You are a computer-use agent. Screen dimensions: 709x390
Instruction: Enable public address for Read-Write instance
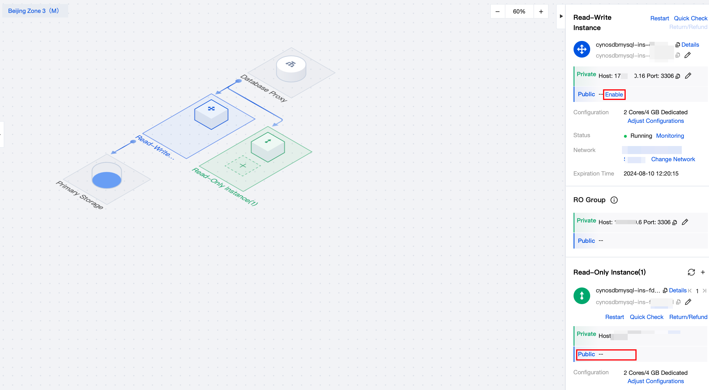pos(614,94)
